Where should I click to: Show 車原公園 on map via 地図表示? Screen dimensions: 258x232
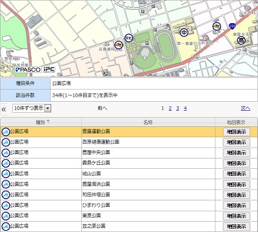coord(237,216)
